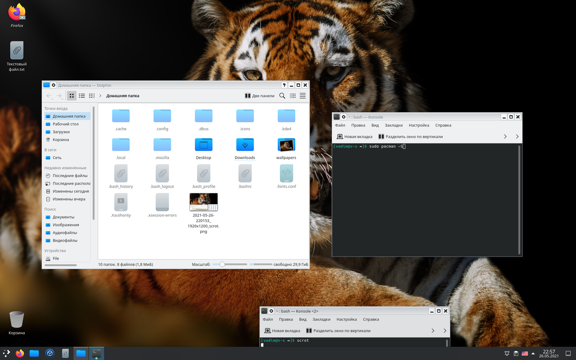This screenshot has width=576, height=360.
Task: Select Последние расположения in sidebar
Action: point(67,184)
